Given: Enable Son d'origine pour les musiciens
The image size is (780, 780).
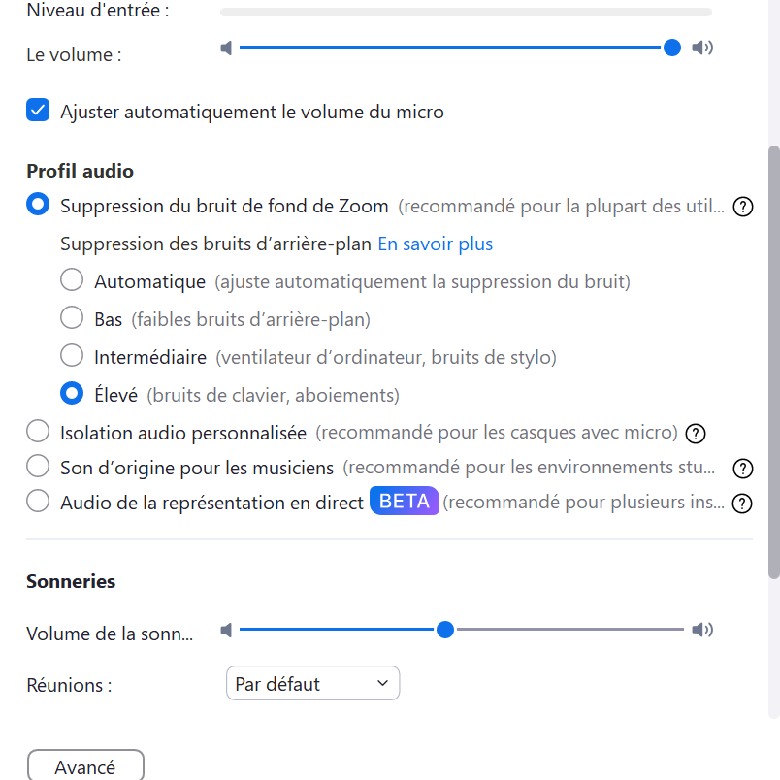Looking at the screenshot, I should (38, 467).
